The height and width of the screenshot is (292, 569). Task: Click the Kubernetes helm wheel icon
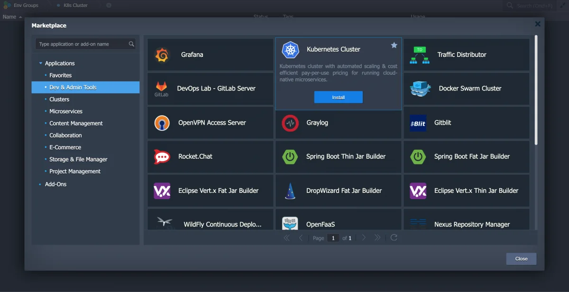(290, 50)
